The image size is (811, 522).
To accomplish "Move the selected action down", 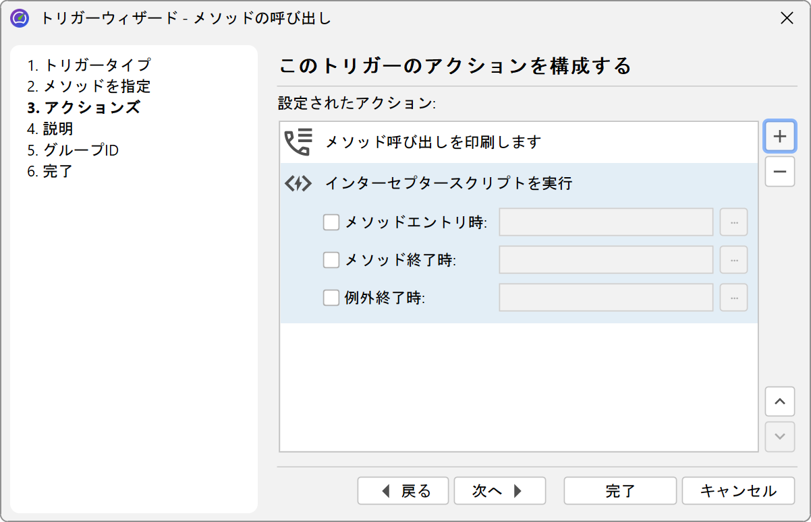I will (780, 436).
